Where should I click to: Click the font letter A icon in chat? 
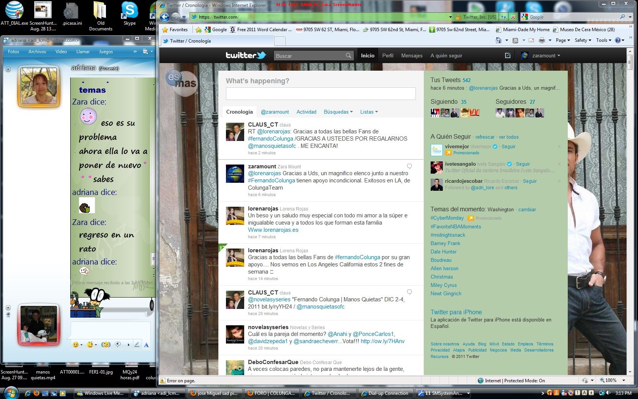coord(146,345)
